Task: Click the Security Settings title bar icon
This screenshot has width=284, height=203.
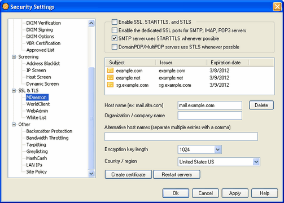Action: [6, 7]
